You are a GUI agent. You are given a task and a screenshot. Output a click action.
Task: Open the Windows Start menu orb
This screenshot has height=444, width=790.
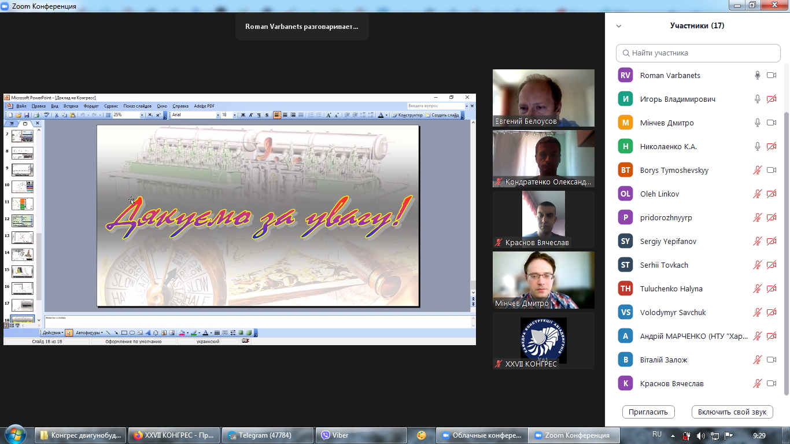[15, 435]
